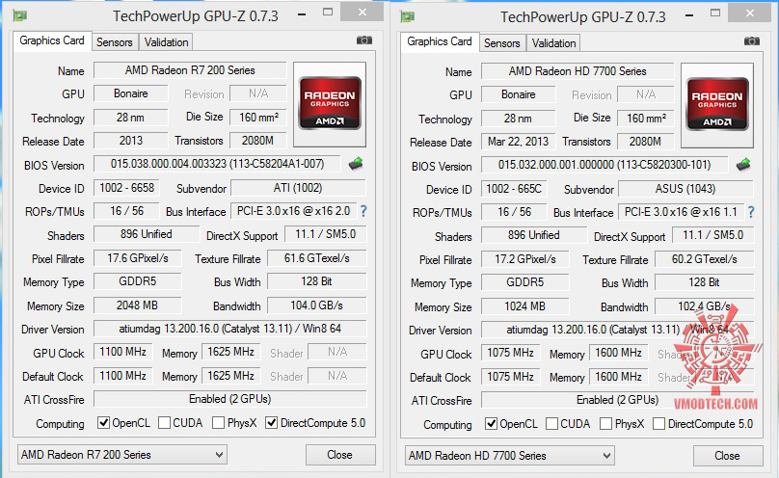
Task: Click Bandwidth value 104.0 GB/s
Action: pos(317,305)
